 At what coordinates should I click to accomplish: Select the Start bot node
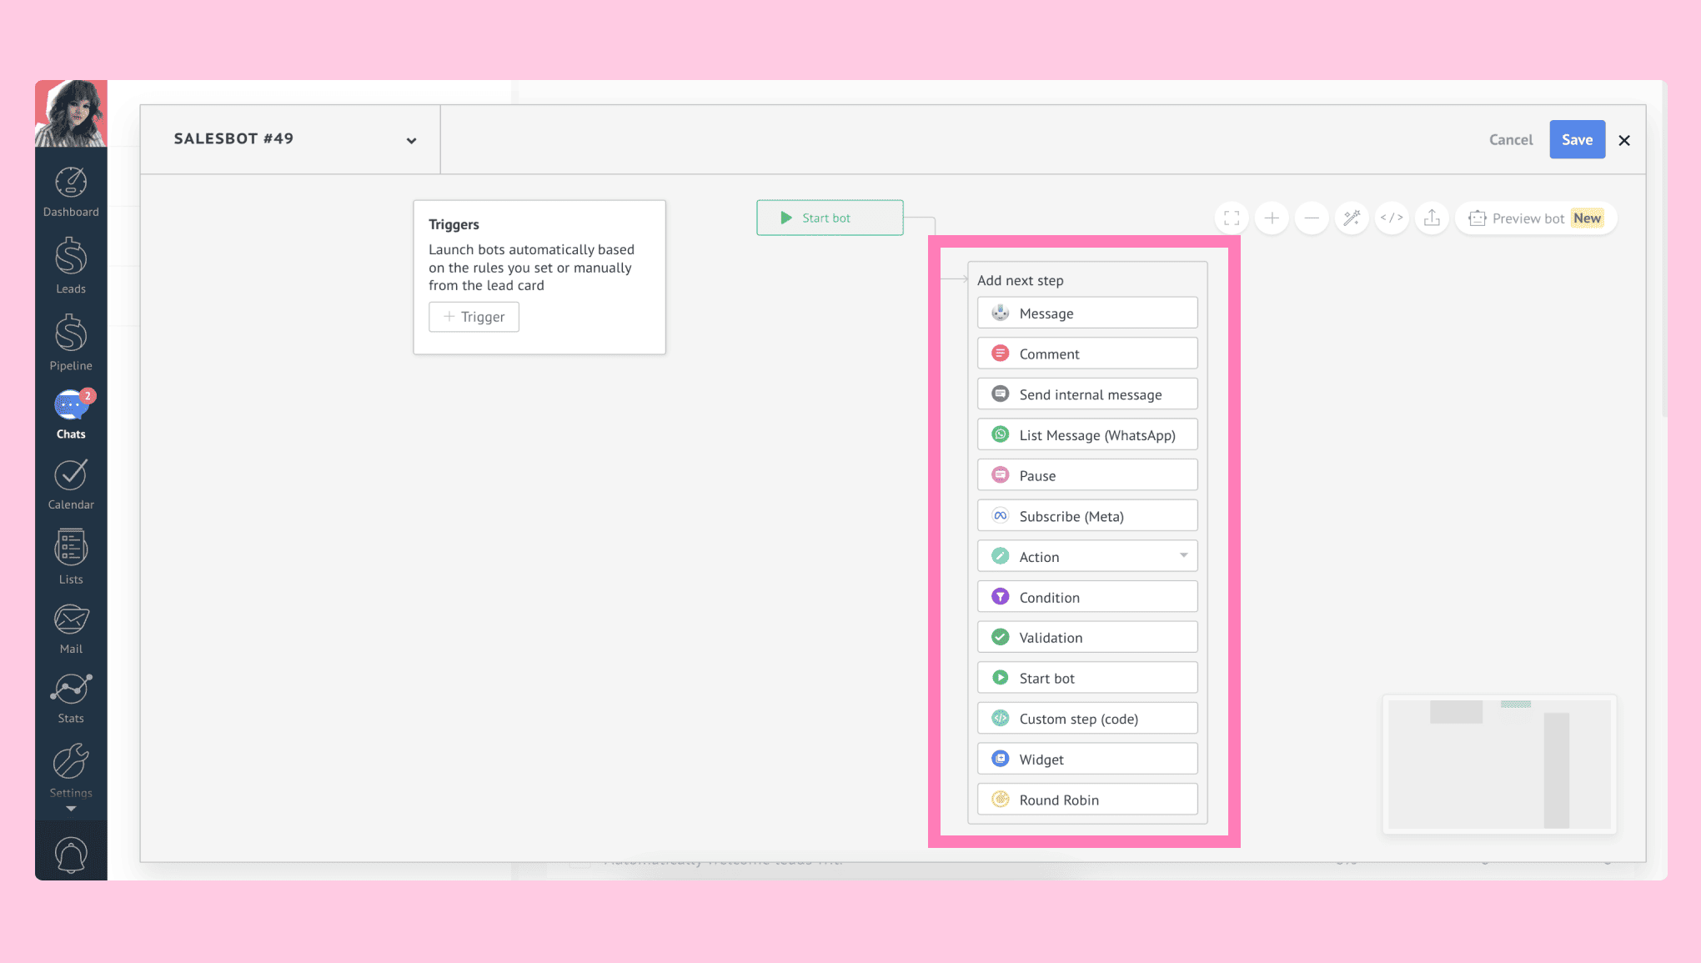[830, 218]
